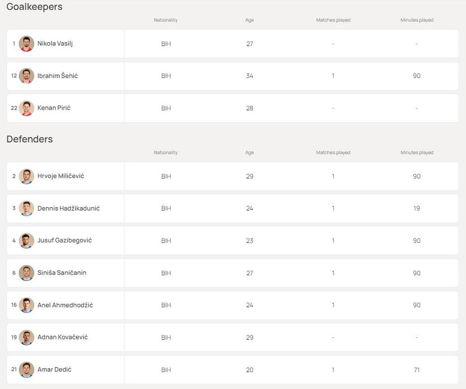Screen dimensions: 466x389
Task: Open Ibrahim Šehić's player avatar
Action: click(26, 76)
